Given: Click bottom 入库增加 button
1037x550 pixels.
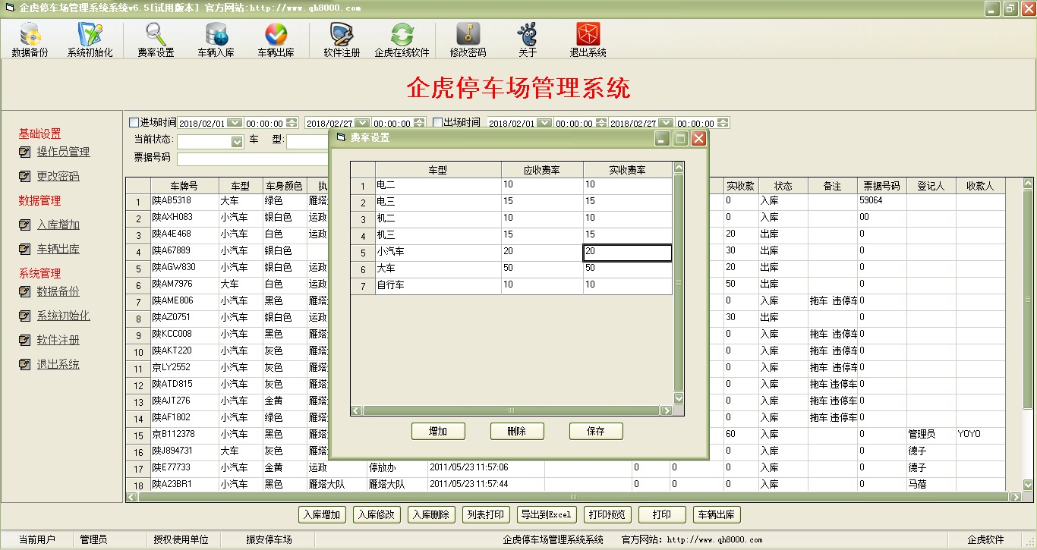Looking at the screenshot, I should click(322, 514).
